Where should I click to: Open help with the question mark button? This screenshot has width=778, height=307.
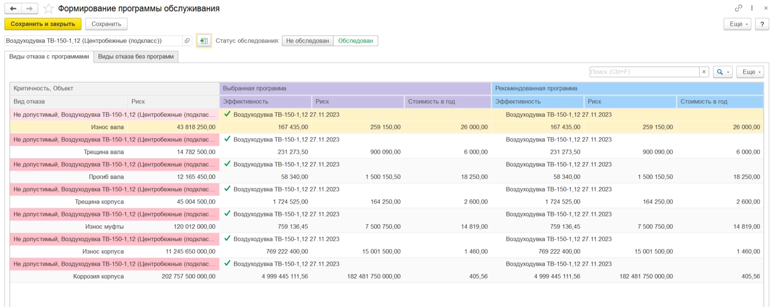point(762,24)
